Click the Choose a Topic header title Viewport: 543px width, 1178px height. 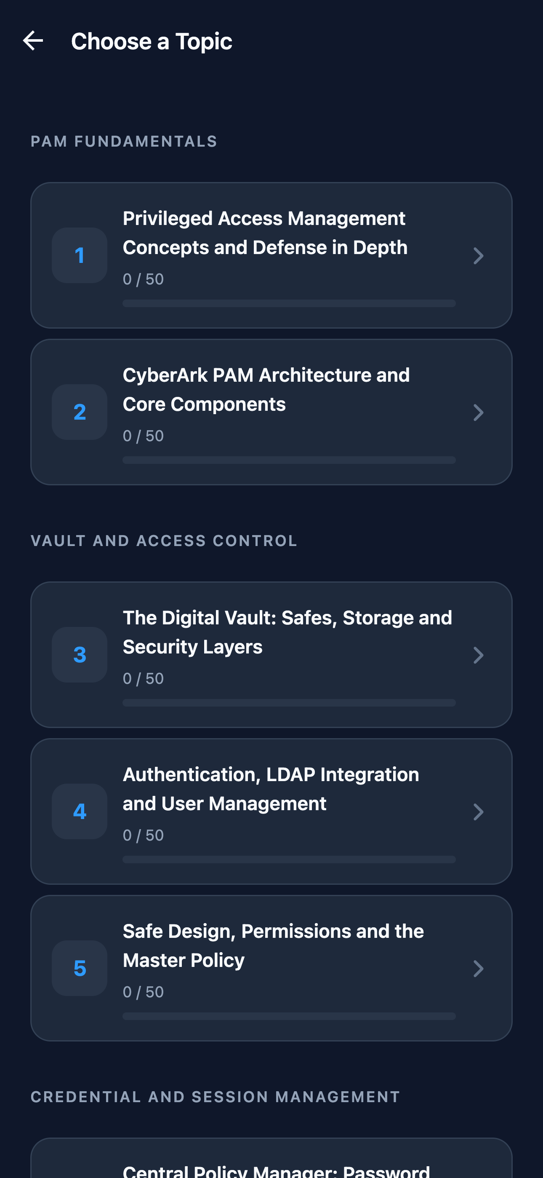(x=152, y=41)
